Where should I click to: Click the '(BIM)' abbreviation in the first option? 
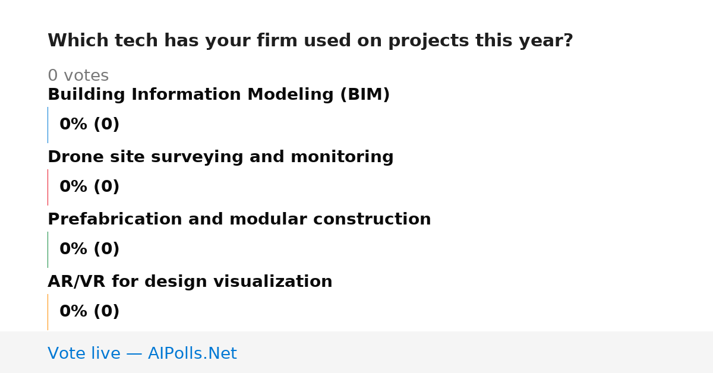pyautogui.click(x=365, y=95)
